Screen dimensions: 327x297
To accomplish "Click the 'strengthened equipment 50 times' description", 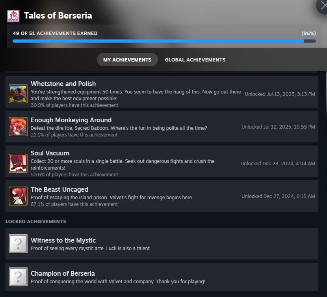I will (x=136, y=95).
